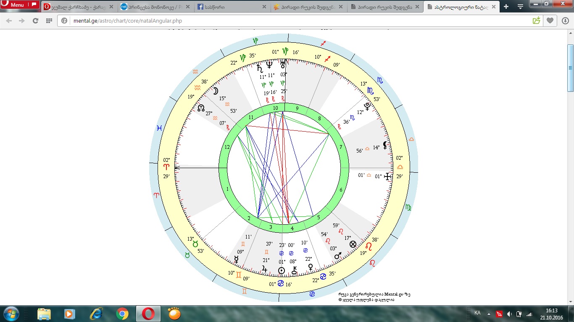This screenshot has height=322, width=574.
Task: Reload the current page
Action: click(35, 21)
